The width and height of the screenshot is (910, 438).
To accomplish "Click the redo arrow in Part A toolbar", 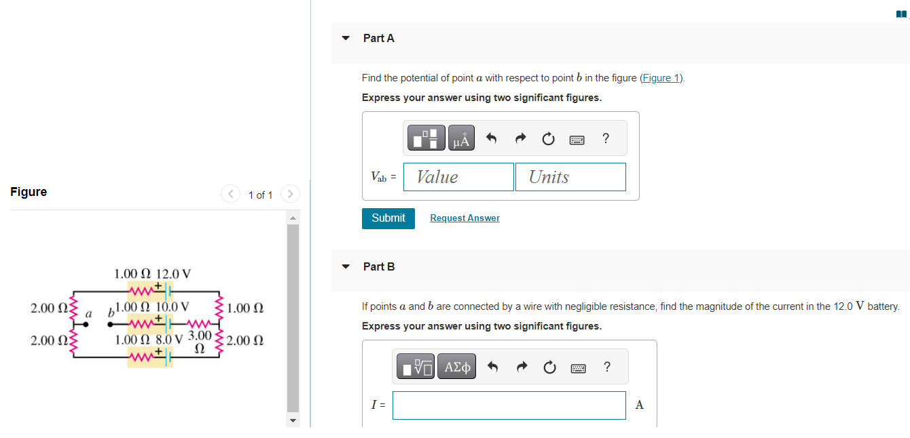I will pos(520,138).
